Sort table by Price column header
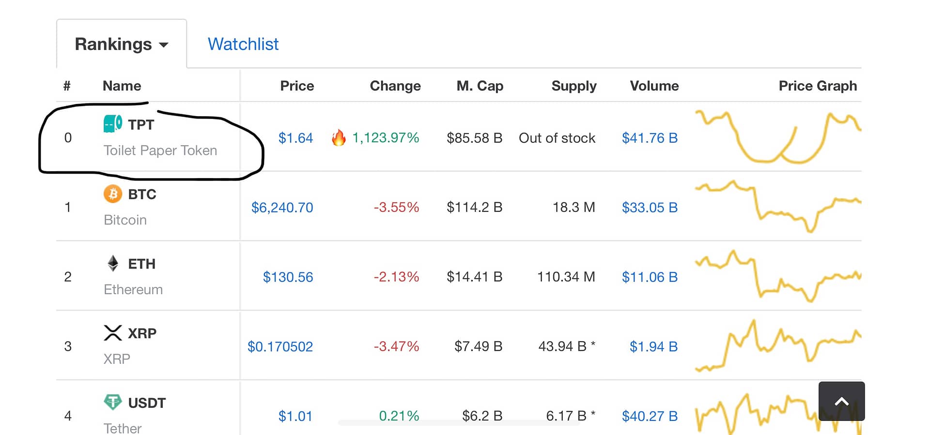 (297, 86)
